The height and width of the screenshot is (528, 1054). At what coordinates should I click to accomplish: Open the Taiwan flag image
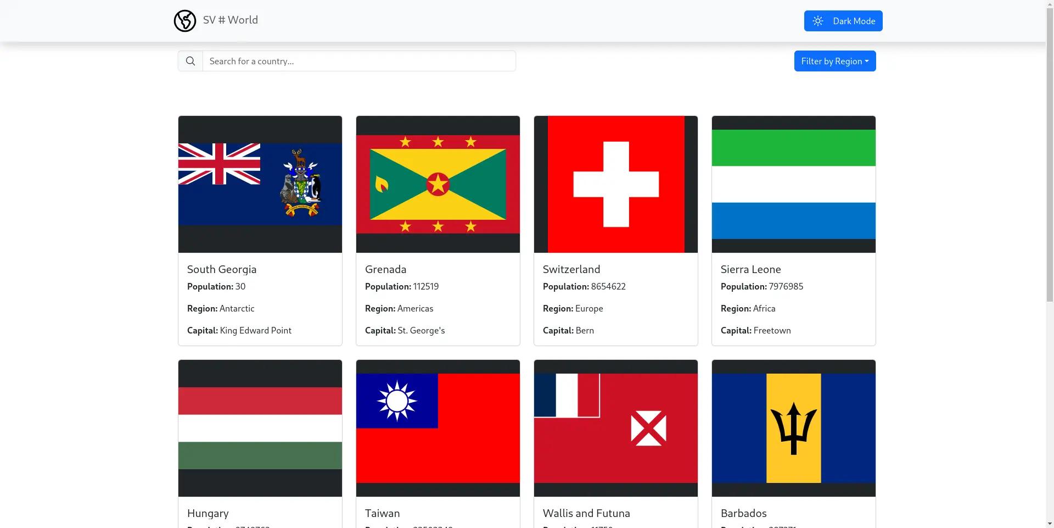438,428
